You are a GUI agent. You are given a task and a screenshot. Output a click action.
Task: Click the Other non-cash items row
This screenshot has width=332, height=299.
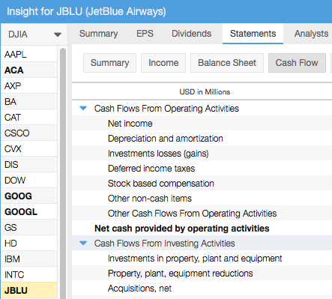tap(202, 198)
